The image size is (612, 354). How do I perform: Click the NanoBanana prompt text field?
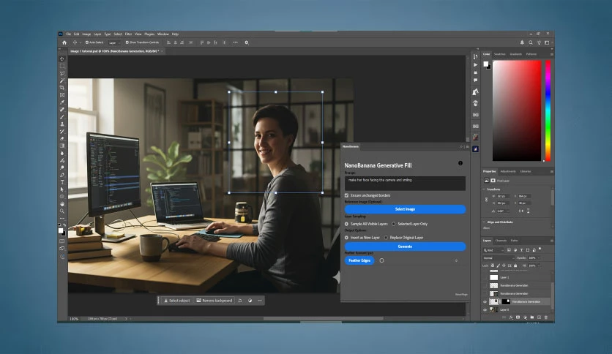coord(405,184)
